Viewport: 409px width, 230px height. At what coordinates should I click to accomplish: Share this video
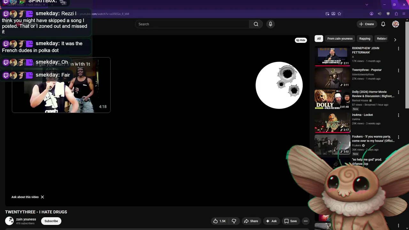point(251,221)
